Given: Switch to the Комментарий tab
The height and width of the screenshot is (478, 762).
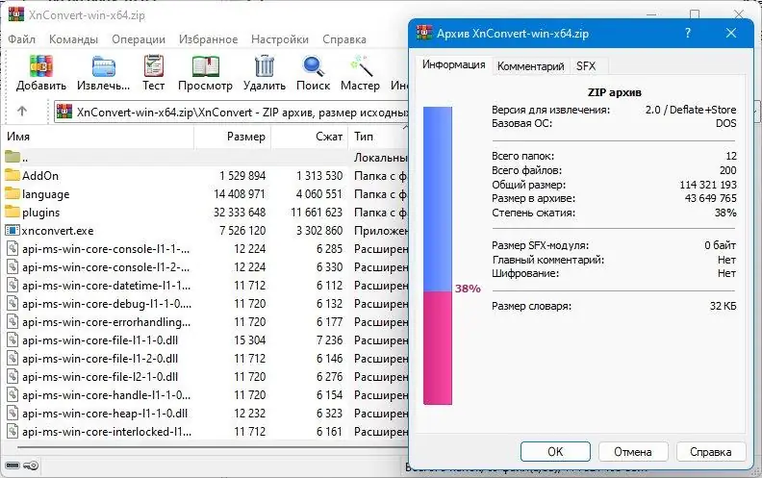Looking at the screenshot, I should [x=531, y=66].
